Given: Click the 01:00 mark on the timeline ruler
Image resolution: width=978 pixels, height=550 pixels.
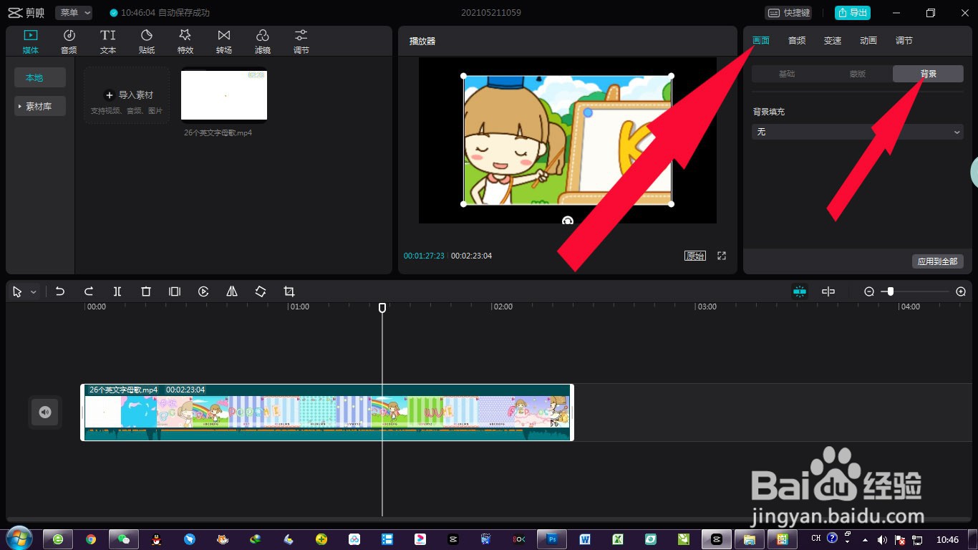Looking at the screenshot, I should tap(299, 307).
